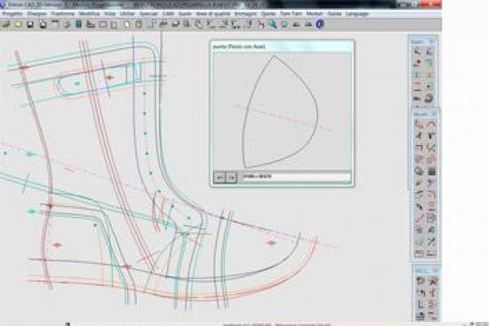Open the Vista menu
Image resolution: width=489 pixels, height=326 pixels.
(109, 14)
